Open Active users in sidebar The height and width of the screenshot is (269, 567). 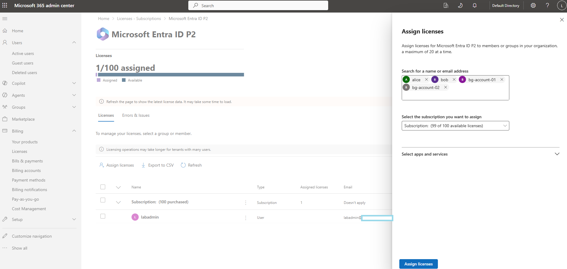(x=23, y=53)
